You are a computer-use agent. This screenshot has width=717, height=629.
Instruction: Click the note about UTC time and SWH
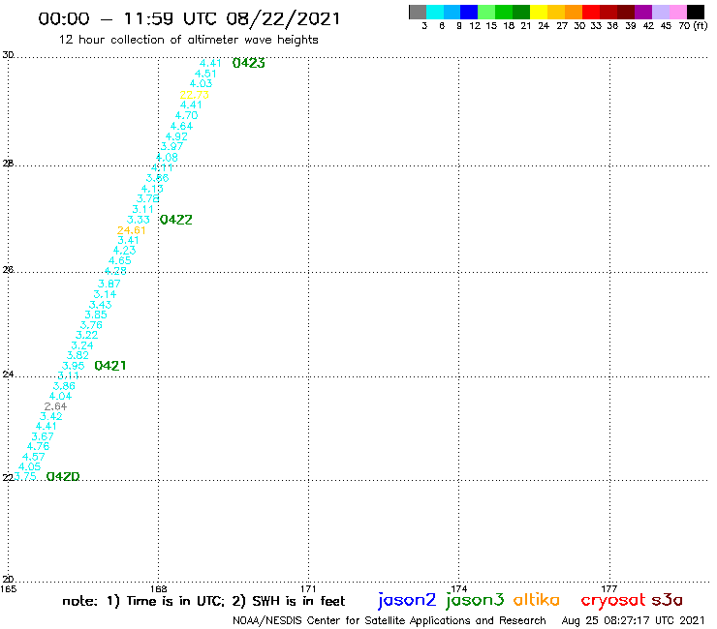203,601
